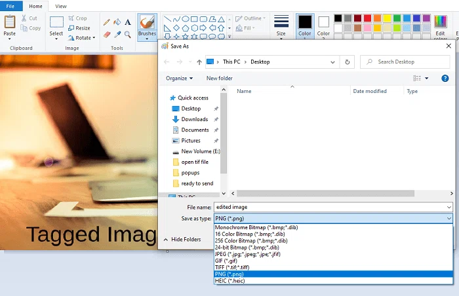The height and width of the screenshot is (296, 459).
Task: Expand the shapes gallery more arrow
Action: tap(229, 37)
